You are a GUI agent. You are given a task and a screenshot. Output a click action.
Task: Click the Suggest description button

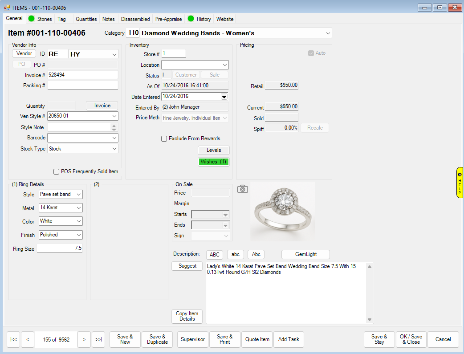(x=187, y=266)
